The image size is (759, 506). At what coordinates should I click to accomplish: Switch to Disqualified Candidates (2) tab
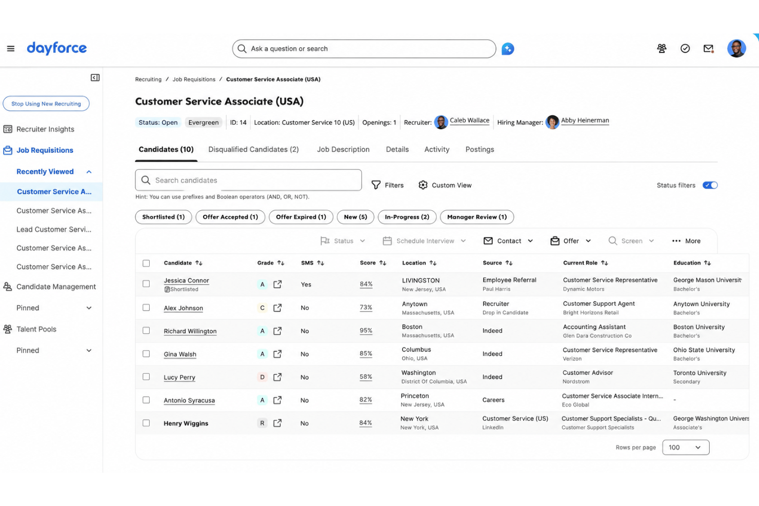click(253, 150)
